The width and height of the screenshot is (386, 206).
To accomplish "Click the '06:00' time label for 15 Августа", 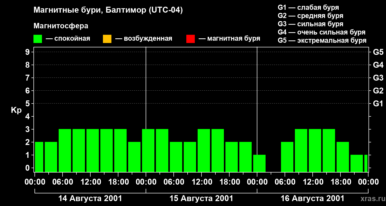I will 174,182.
